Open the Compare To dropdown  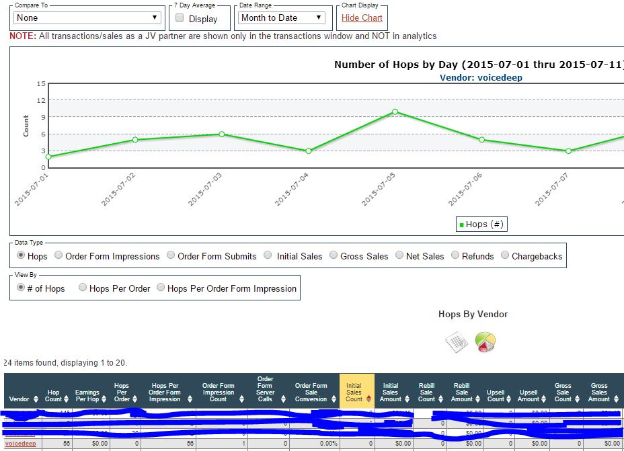pos(87,18)
